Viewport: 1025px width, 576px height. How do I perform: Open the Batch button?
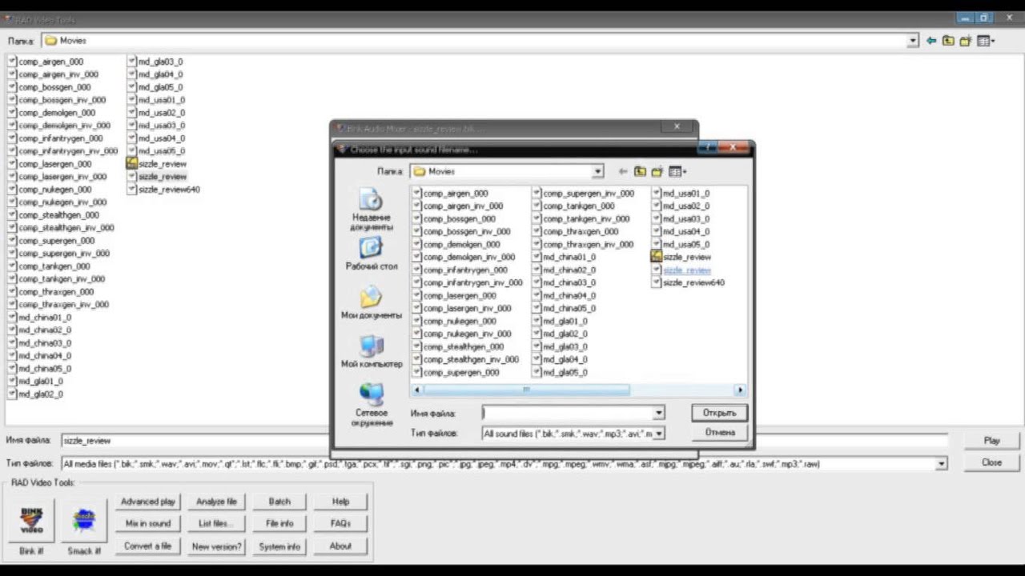(279, 502)
